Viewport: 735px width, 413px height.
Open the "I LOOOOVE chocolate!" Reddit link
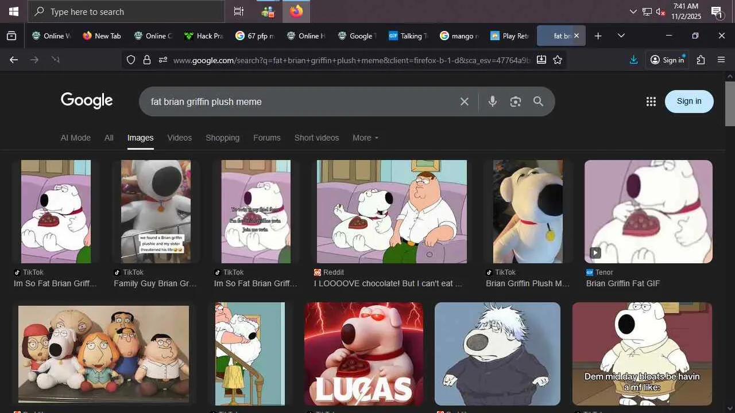coord(388,283)
